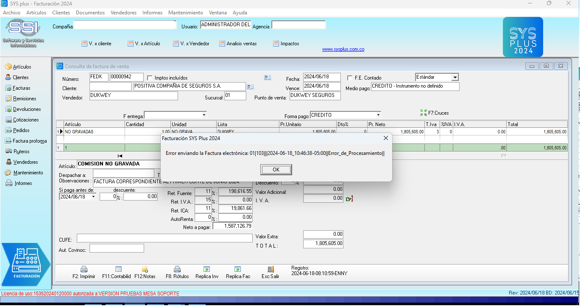The height and width of the screenshot is (306, 580).
Task: Click the invoice number field 00000942
Action: point(127,77)
